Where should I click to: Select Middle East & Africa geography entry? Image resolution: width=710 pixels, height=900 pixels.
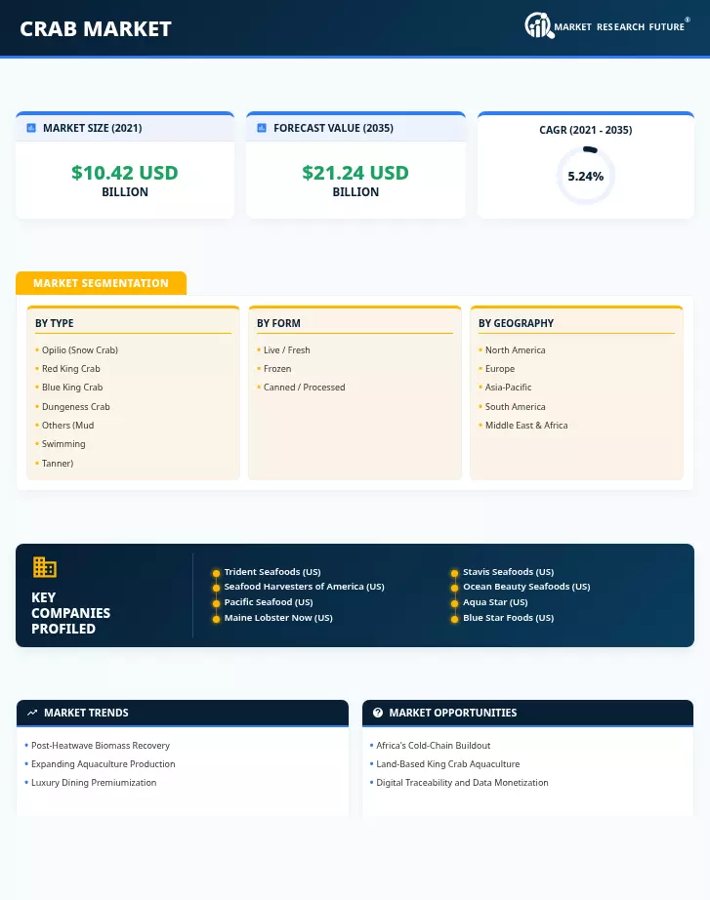pos(526,426)
